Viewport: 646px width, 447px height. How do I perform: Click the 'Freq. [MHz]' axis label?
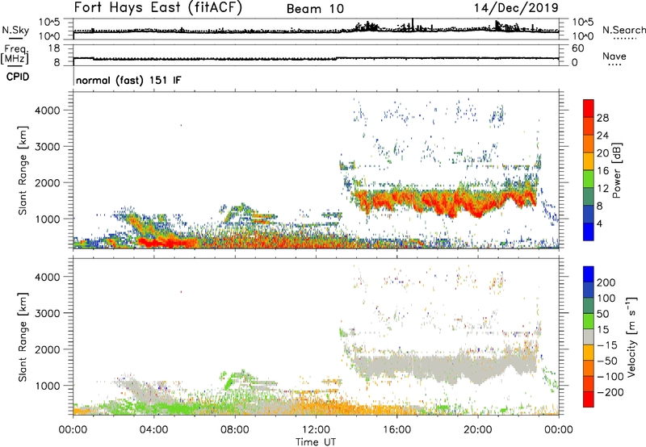tap(15, 54)
